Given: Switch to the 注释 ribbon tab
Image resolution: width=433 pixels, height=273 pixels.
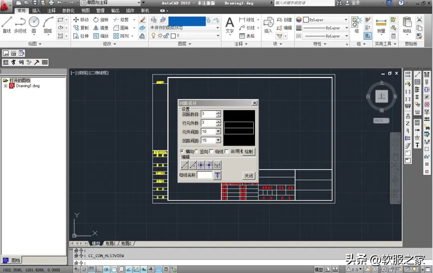Looking at the screenshot, I should coord(51,10).
